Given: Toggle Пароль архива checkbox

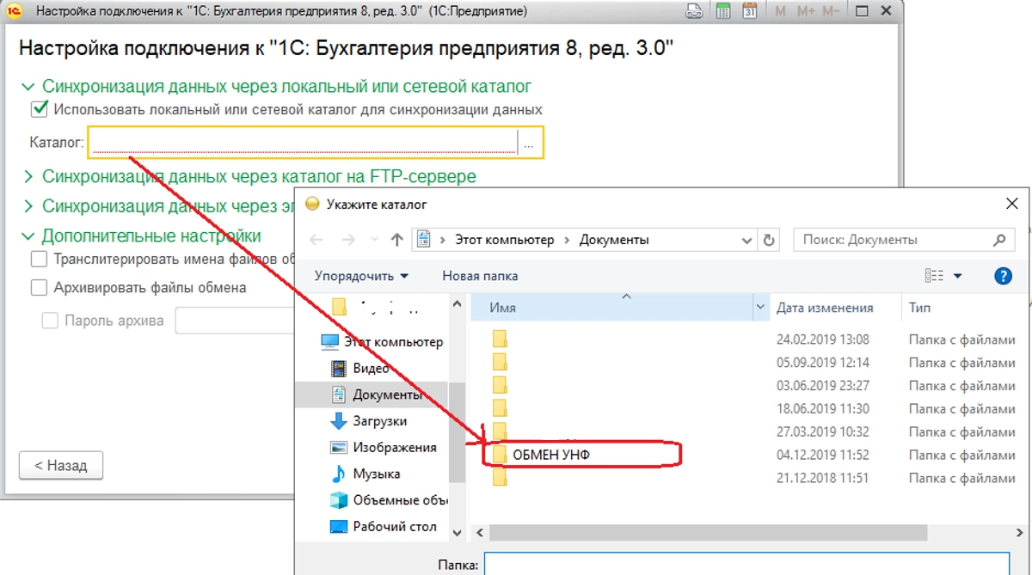Looking at the screenshot, I should click(50, 321).
